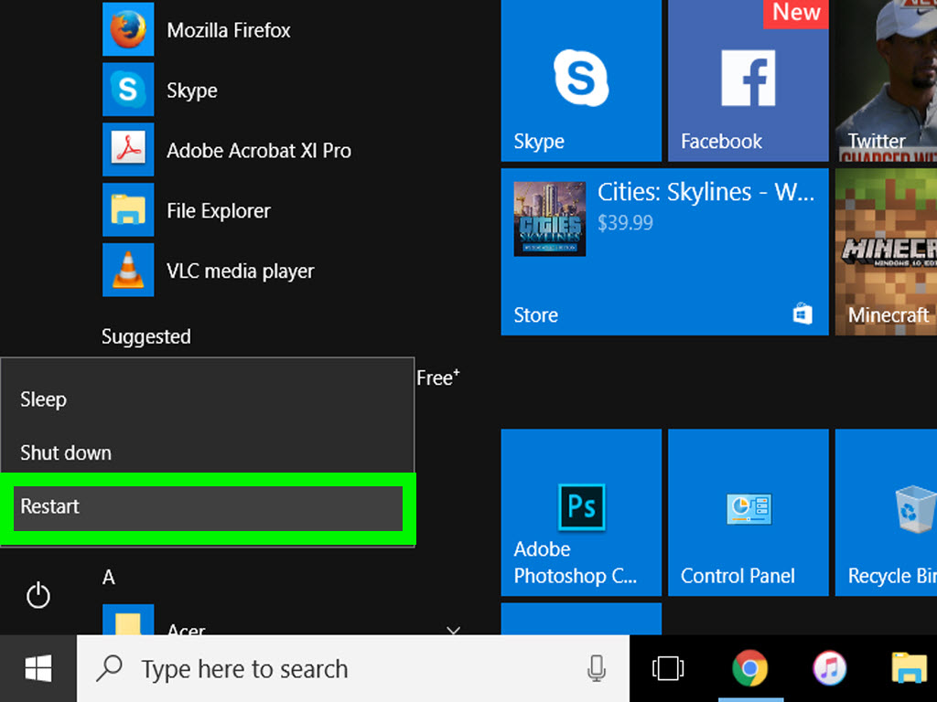Click the microphone icon in search box
Image resolution: width=937 pixels, height=702 pixels.
coord(597,668)
